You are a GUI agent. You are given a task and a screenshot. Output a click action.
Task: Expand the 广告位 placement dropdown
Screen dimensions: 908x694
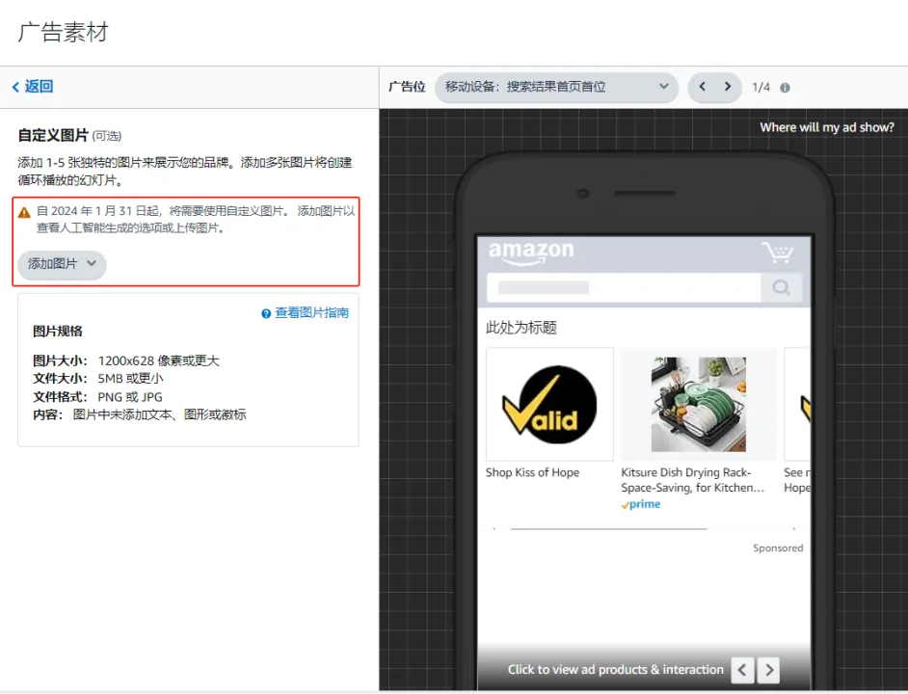556,87
